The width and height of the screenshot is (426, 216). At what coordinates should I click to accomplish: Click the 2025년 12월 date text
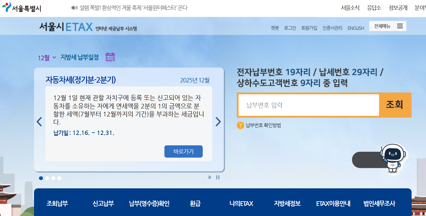(195, 81)
